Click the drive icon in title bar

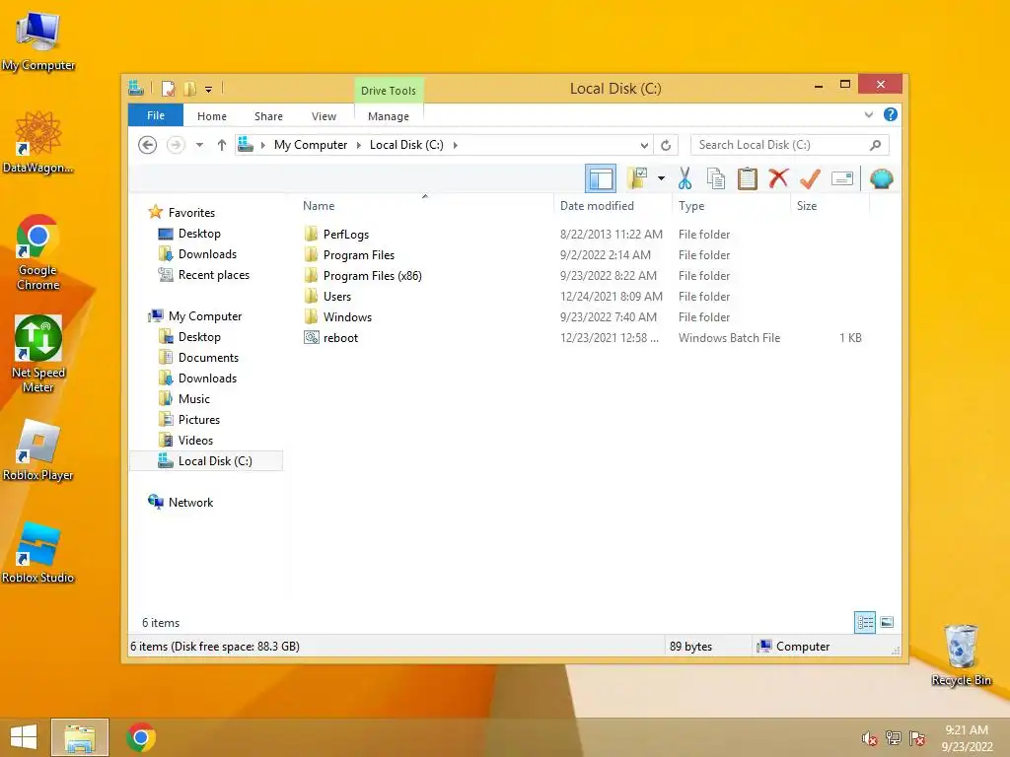point(136,88)
